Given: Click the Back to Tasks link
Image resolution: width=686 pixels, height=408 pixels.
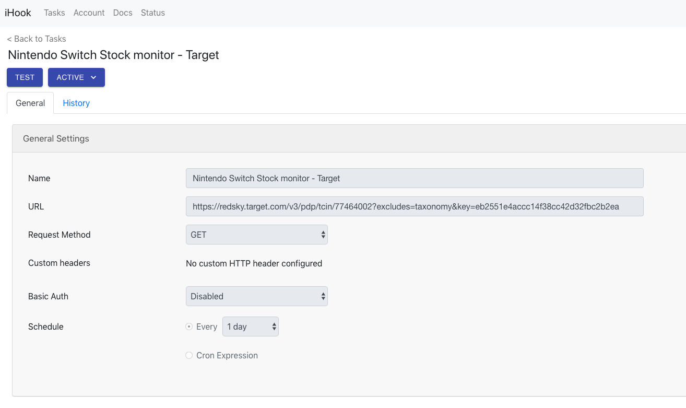Looking at the screenshot, I should point(37,39).
